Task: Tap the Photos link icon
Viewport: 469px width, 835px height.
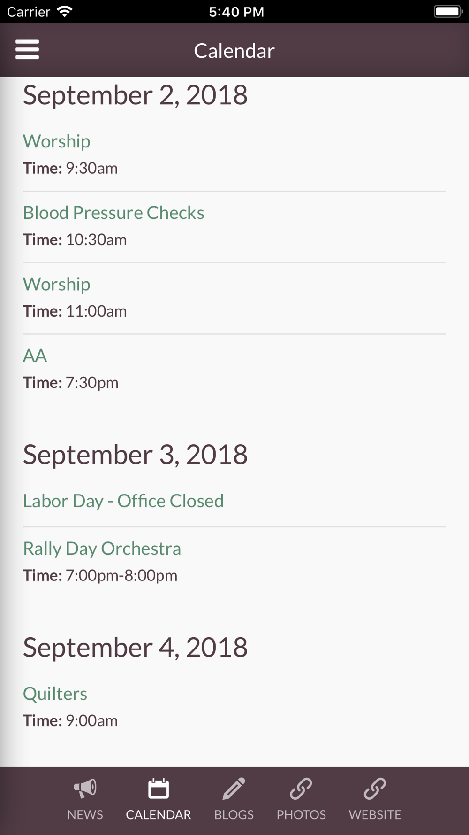Action: pos(301,789)
